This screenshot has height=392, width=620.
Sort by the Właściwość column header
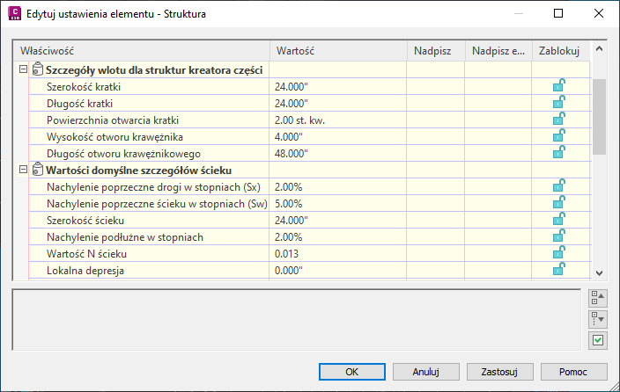141,51
